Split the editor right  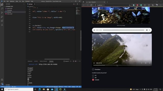pyautogui.click(x=77, y=4)
